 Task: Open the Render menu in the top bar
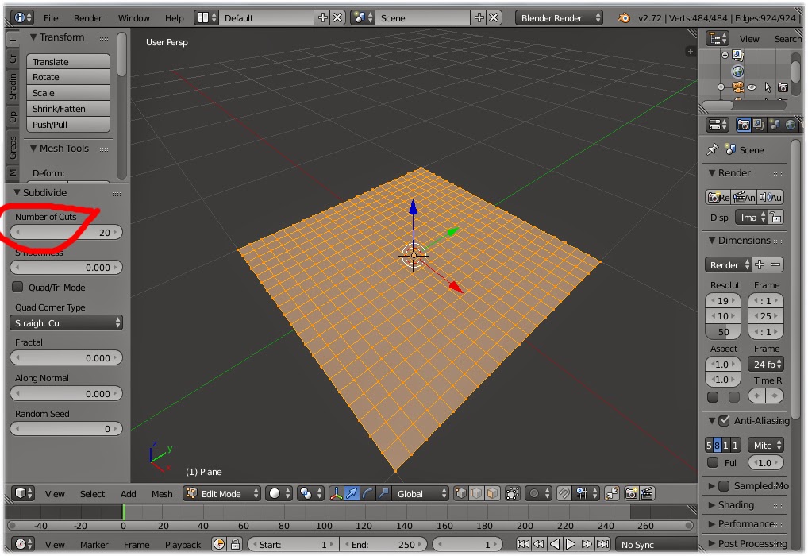88,17
